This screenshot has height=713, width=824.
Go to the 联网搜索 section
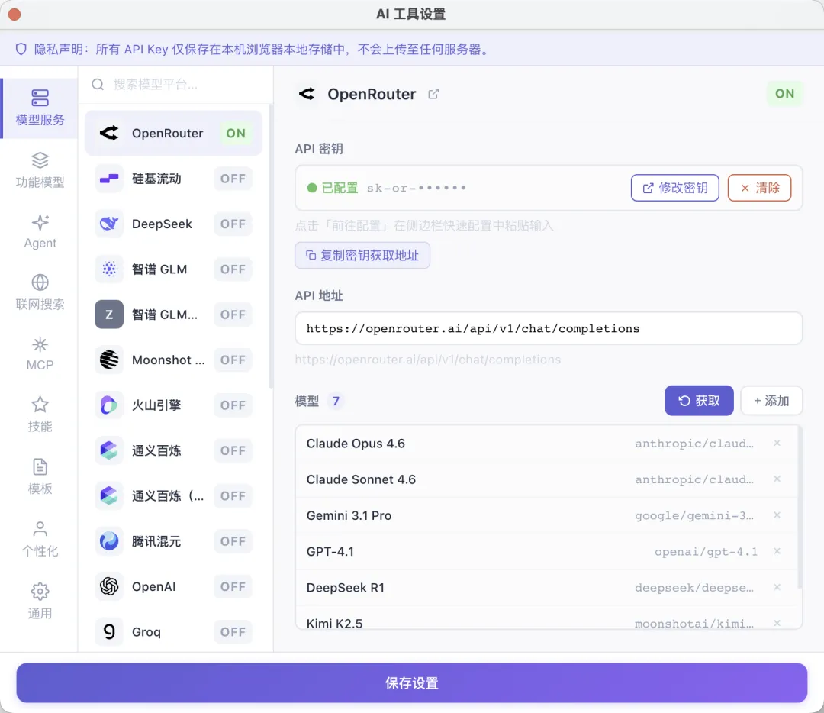pyautogui.click(x=40, y=292)
